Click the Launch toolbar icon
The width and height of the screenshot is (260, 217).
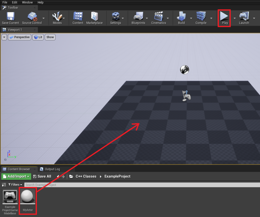(x=244, y=16)
